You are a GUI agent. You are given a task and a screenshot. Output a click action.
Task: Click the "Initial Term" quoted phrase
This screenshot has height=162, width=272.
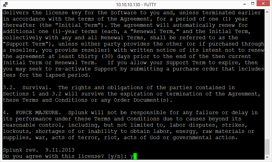79,25
